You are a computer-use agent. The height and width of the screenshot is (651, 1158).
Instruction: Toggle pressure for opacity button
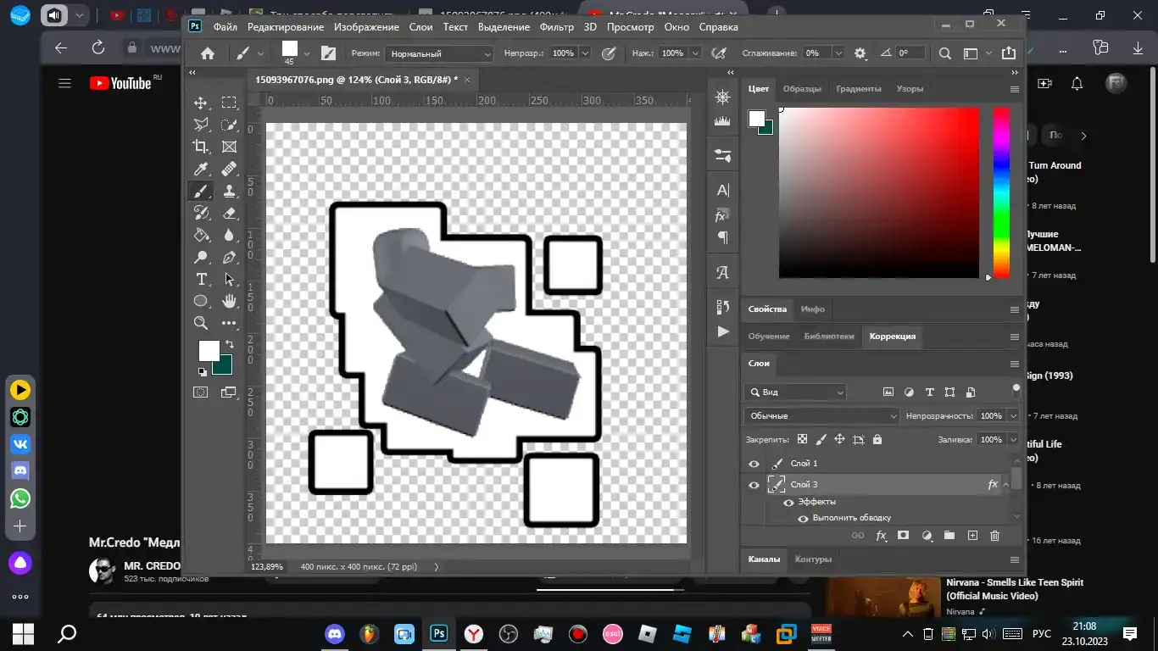[x=608, y=53]
